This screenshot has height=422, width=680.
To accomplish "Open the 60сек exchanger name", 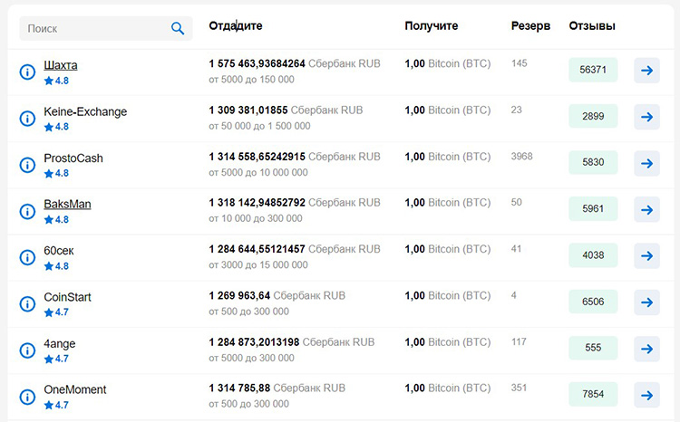I will [59, 251].
